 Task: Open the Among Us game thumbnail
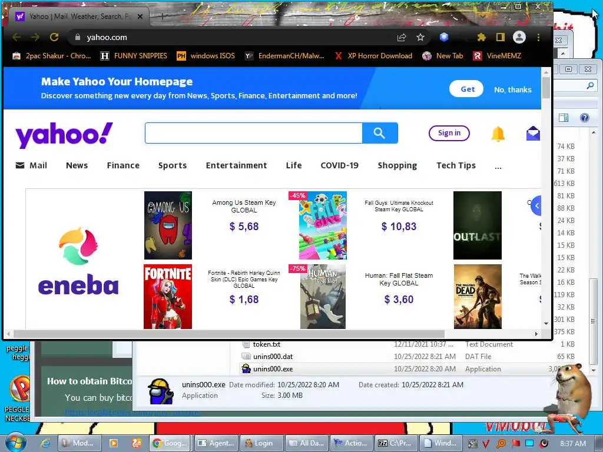pos(168,225)
